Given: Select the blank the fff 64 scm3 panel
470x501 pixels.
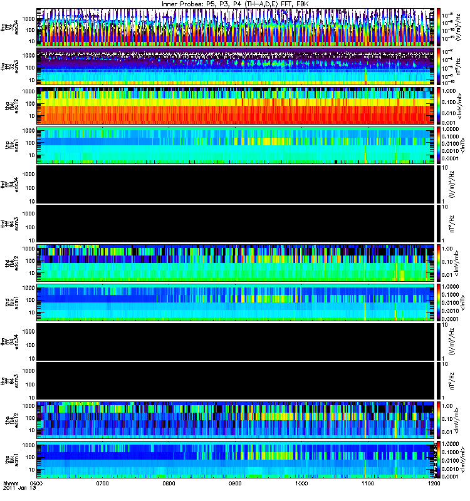Looking at the screenshot, I should (x=236, y=381).
